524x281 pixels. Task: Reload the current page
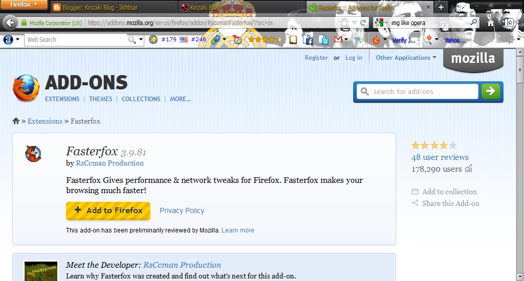point(363,22)
